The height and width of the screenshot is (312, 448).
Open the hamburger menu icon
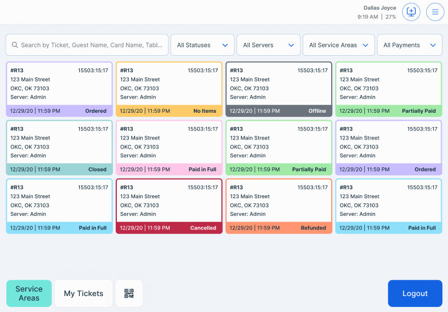pyautogui.click(x=435, y=12)
